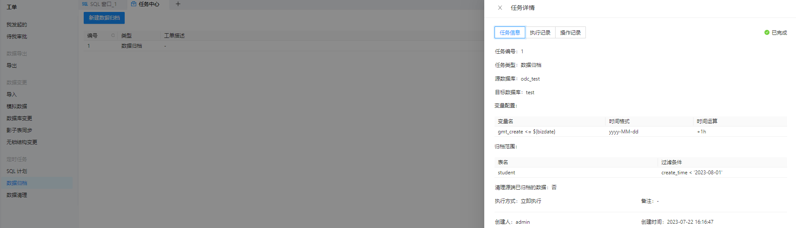Click the search icon in the 编号 column header
796x228 pixels.
(x=113, y=35)
